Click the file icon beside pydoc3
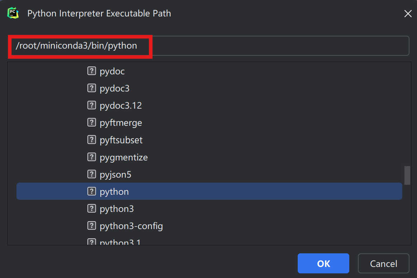 pos(92,88)
